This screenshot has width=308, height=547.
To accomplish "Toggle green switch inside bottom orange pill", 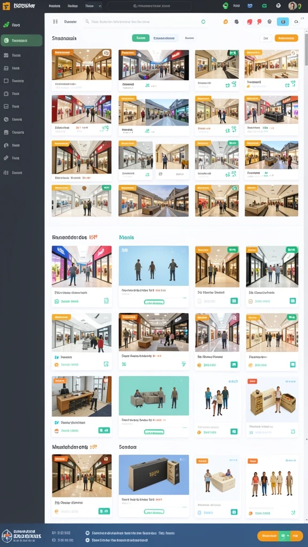I will (x=284, y=536).
